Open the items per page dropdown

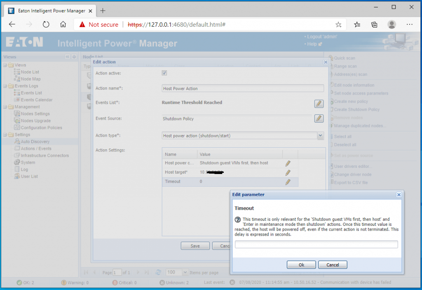click(185, 272)
